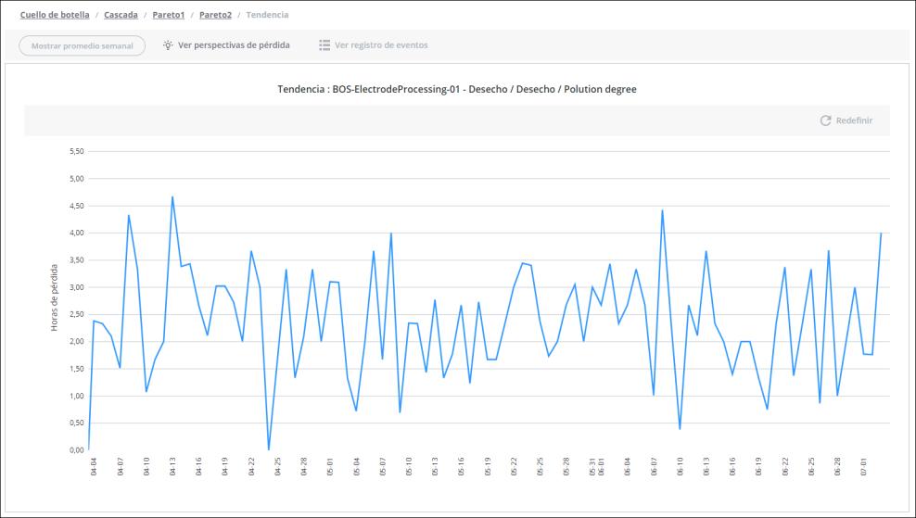This screenshot has width=916, height=518.
Task: Click the 4,50 y-axis value
Action: click(x=77, y=206)
